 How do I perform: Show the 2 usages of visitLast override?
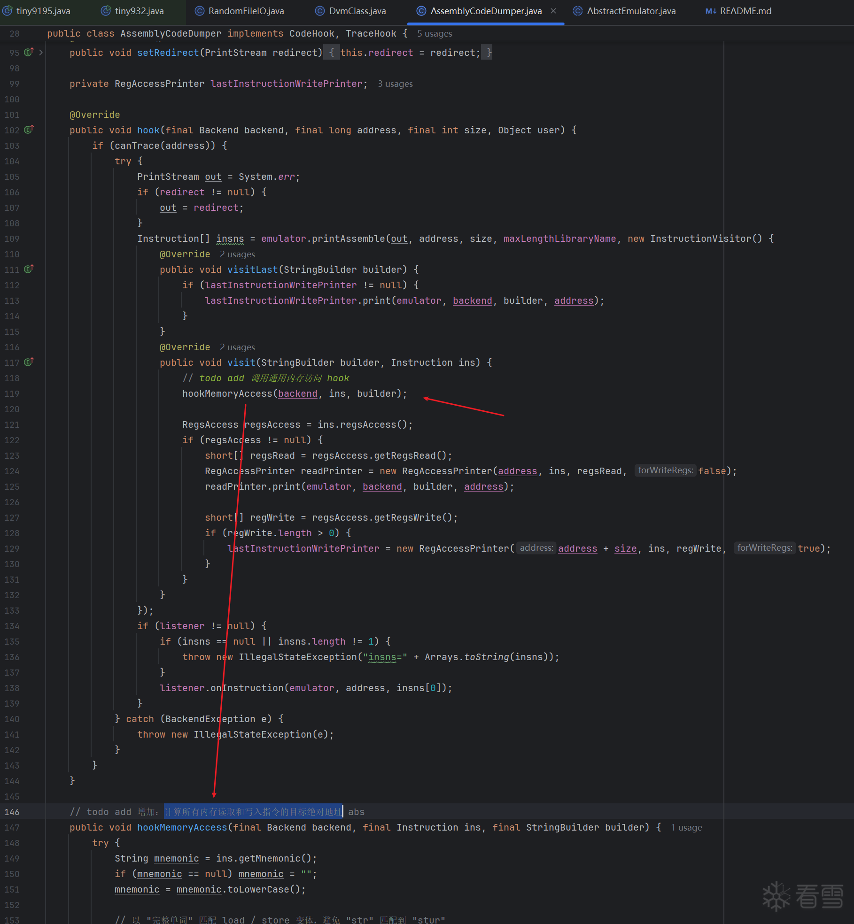[237, 254]
